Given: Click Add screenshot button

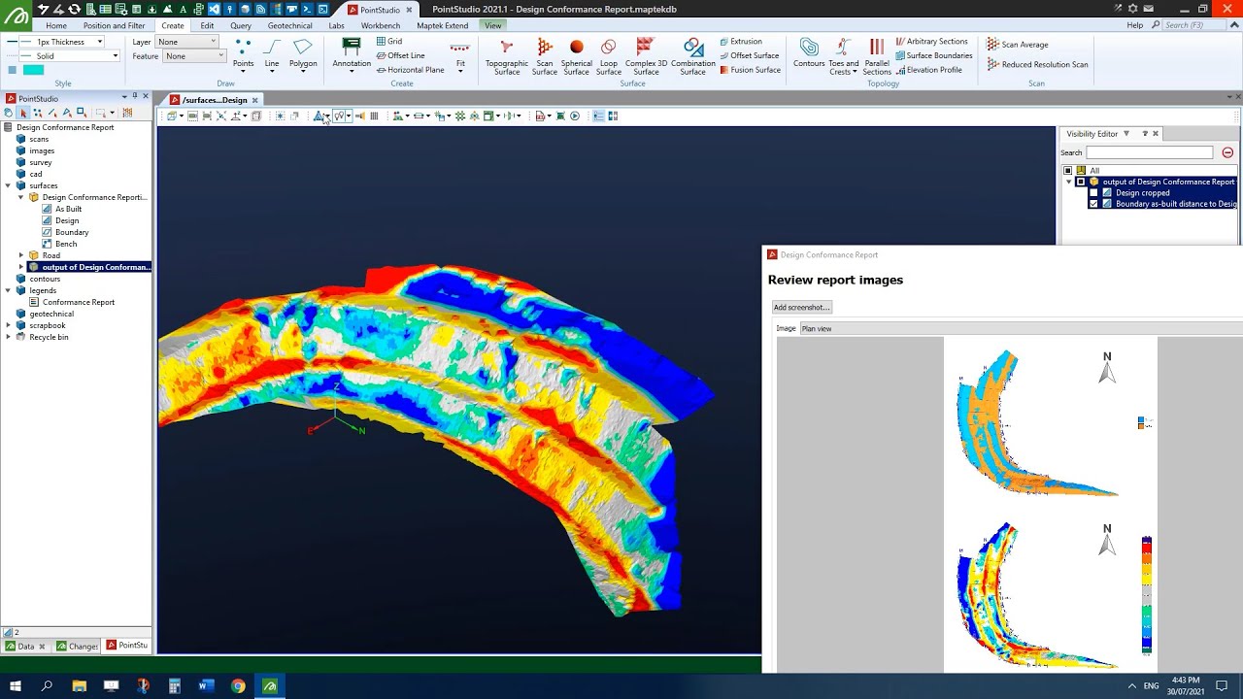Looking at the screenshot, I should pos(802,308).
